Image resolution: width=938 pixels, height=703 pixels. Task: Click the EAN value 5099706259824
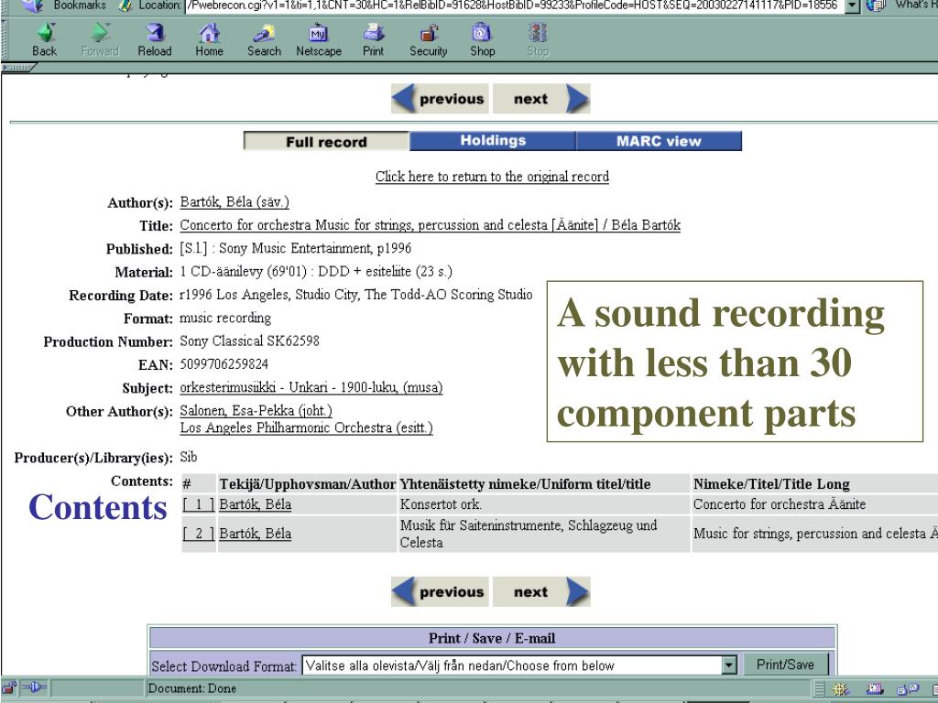(x=224, y=364)
